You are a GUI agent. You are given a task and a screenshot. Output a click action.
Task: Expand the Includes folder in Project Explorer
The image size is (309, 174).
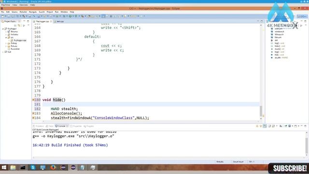6,34
